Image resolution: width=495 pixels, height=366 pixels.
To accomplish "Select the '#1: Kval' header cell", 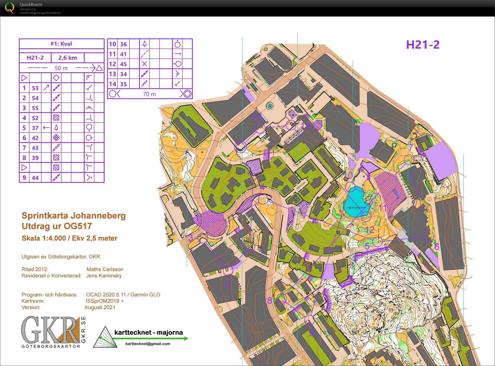I will point(61,44).
